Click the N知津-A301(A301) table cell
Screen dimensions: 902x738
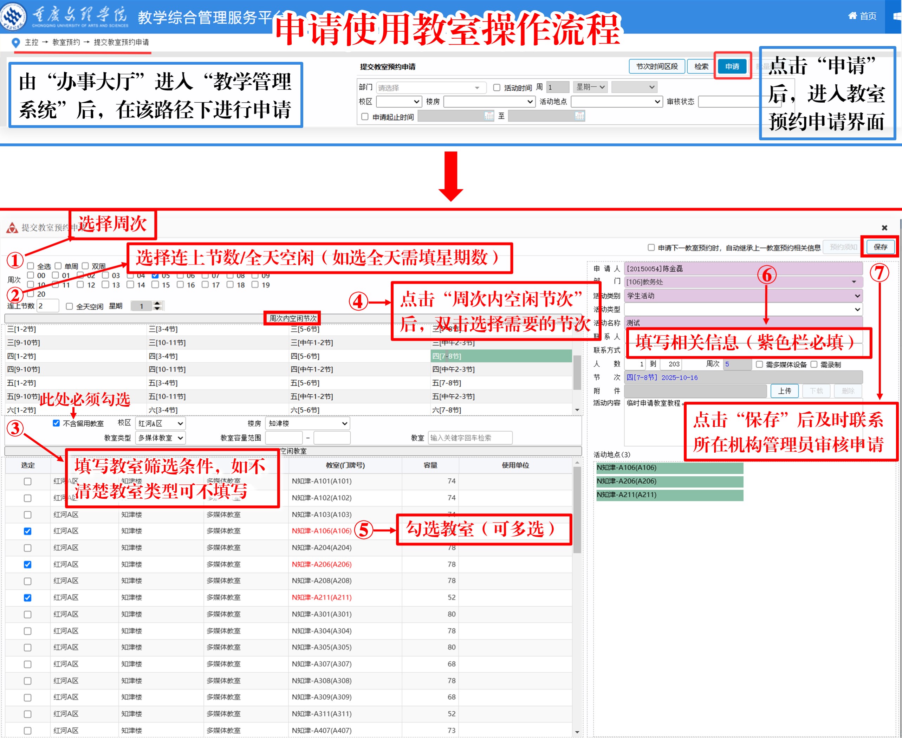345,614
